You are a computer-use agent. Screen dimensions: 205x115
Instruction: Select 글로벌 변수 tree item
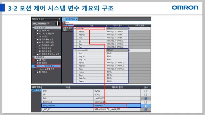click(x=49, y=69)
